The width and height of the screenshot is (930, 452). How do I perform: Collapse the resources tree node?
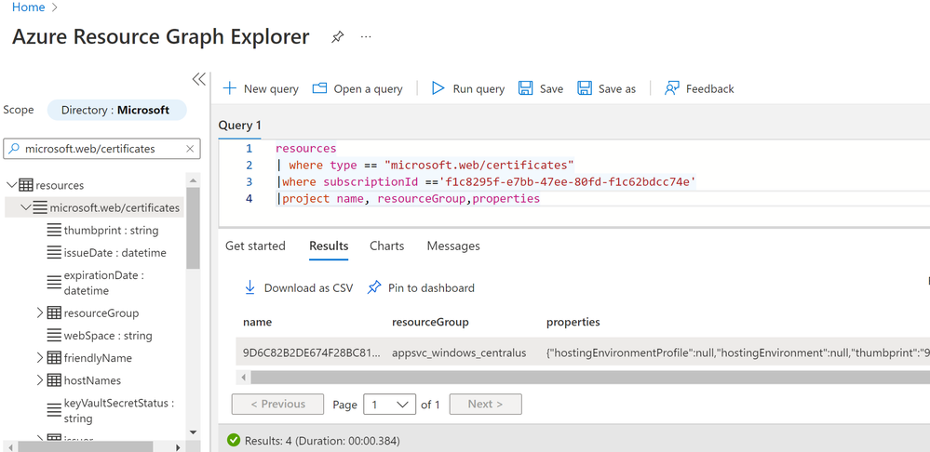[x=11, y=185]
